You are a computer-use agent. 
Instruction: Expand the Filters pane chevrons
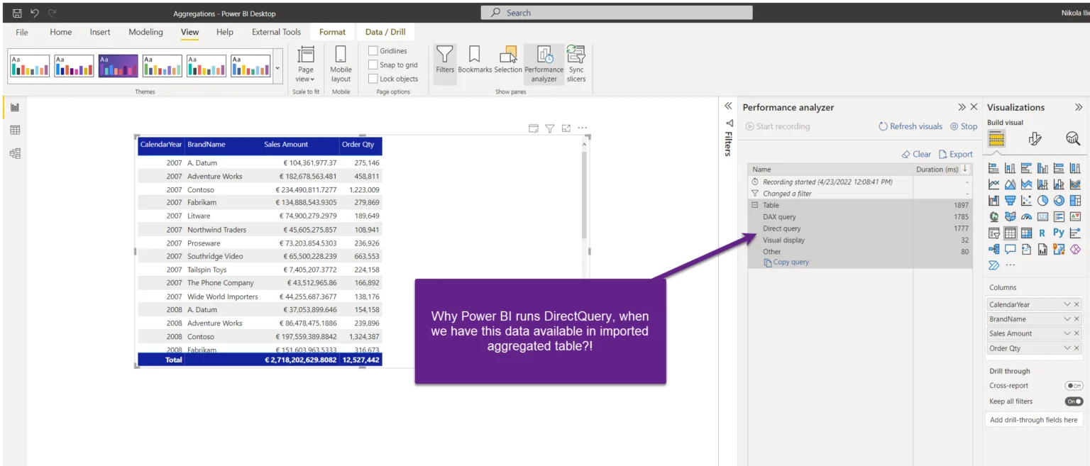pyautogui.click(x=728, y=106)
